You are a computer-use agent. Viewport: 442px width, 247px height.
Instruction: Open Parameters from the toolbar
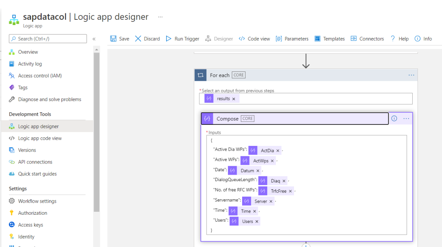point(292,39)
